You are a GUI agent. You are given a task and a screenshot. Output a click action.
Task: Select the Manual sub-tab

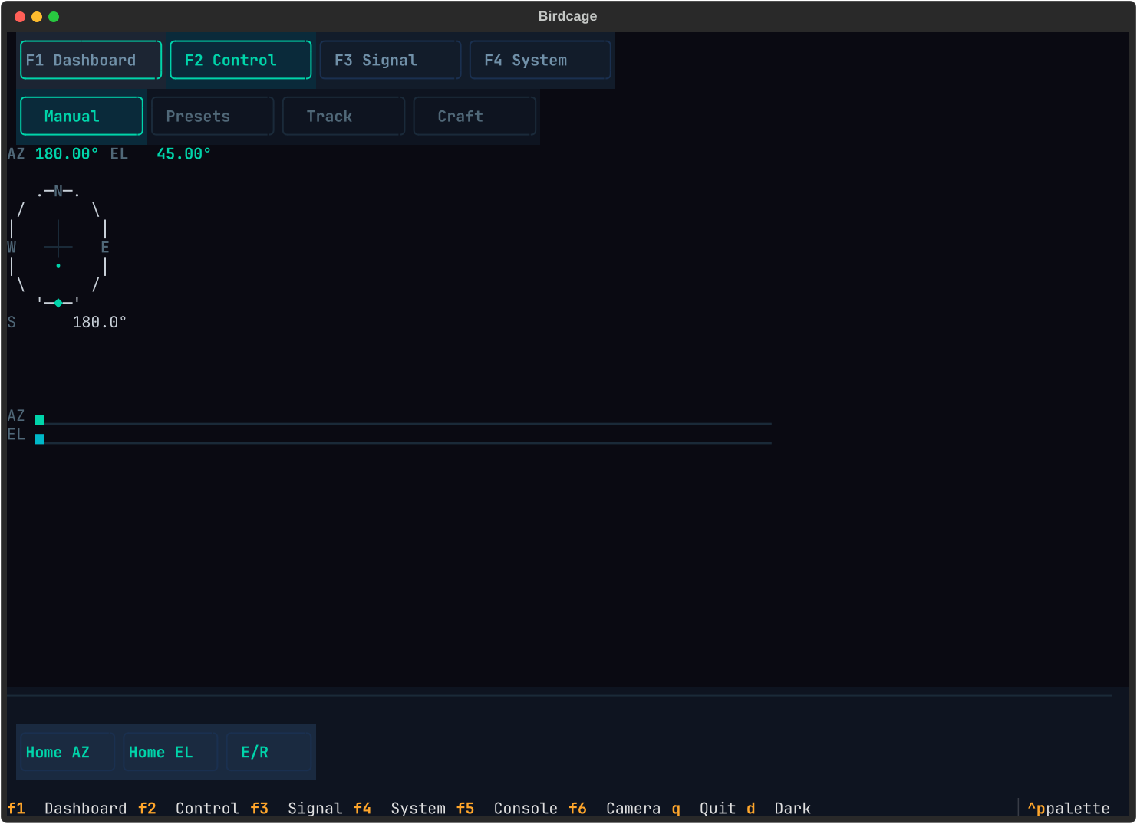pyautogui.click(x=81, y=117)
